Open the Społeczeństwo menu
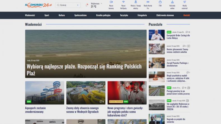 coord(81,15)
